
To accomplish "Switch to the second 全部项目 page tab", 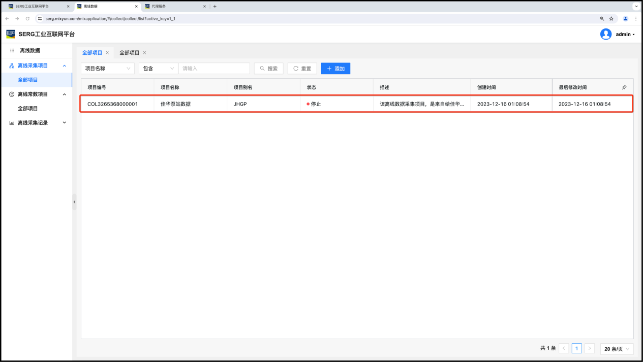I will 129,53.
